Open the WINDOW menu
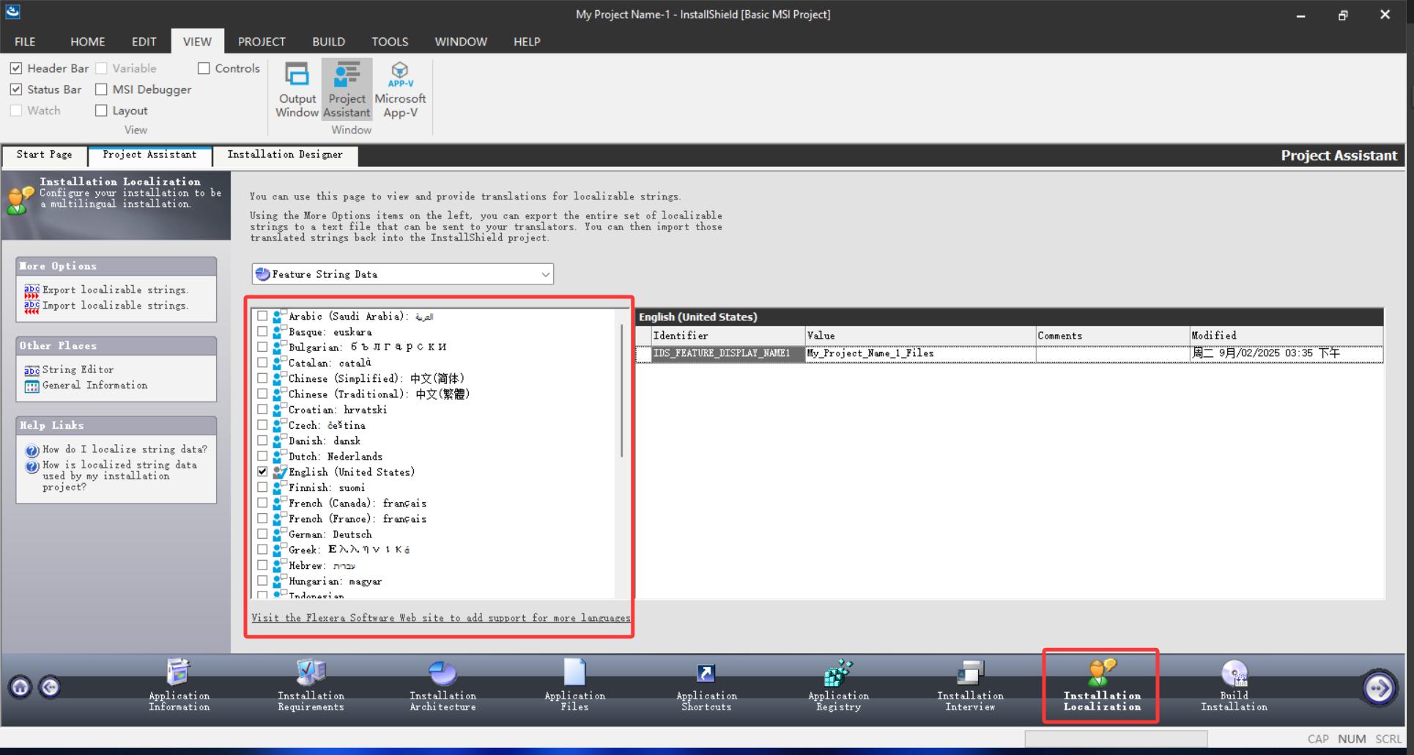The image size is (1414, 755). [461, 42]
